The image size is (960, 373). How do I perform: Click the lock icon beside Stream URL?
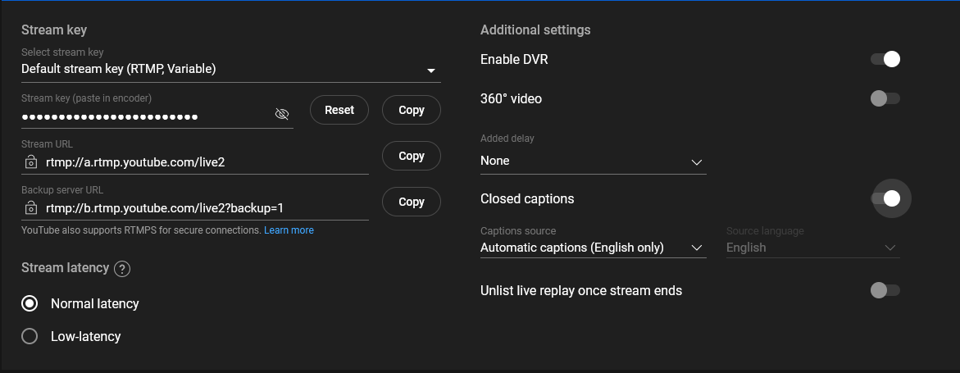point(30,162)
